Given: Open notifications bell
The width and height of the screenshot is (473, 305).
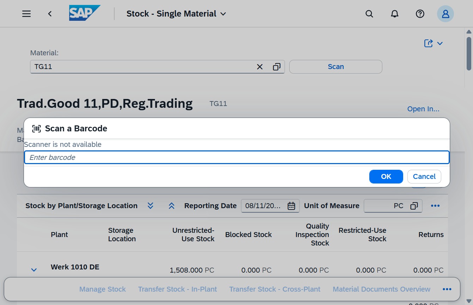Looking at the screenshot, I should 395,14.
